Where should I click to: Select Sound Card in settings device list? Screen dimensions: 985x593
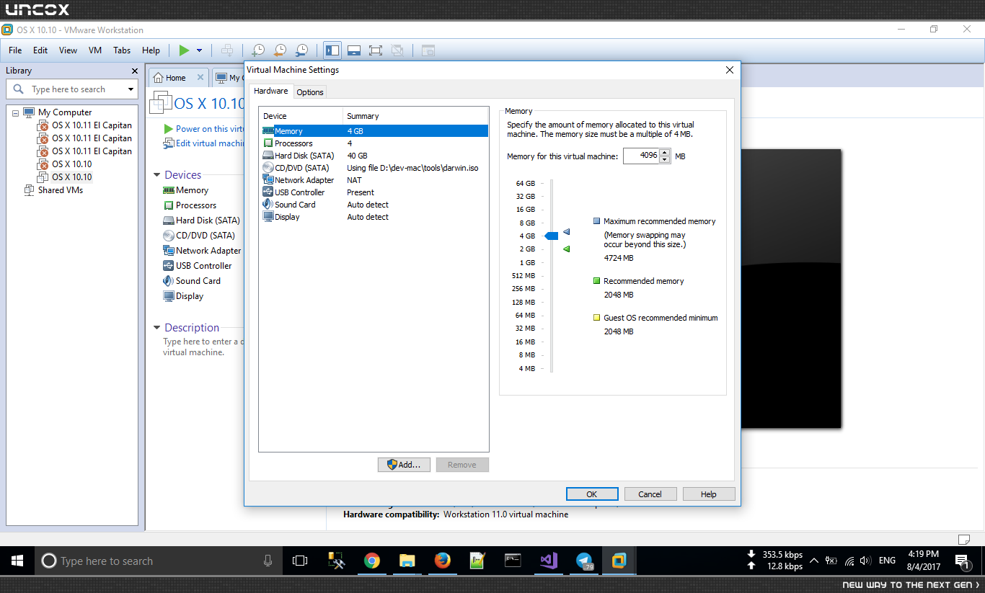[375, 205]
